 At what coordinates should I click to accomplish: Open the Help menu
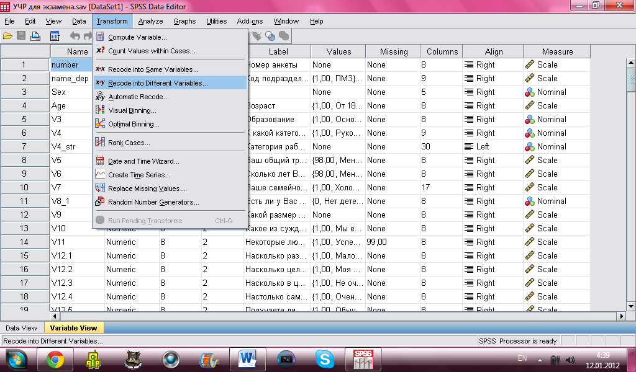click(316, 21)
